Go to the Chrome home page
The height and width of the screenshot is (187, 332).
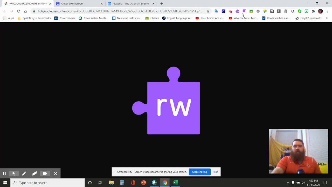pos(25,11)
